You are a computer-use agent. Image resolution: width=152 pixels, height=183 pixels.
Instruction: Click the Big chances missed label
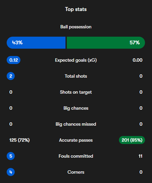76,124
